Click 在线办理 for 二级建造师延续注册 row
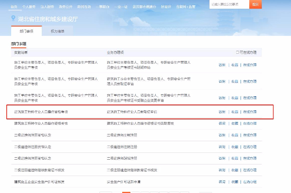The height and width of the screenshot is (193, 291). pyautogui.click(x=250, y=158)
